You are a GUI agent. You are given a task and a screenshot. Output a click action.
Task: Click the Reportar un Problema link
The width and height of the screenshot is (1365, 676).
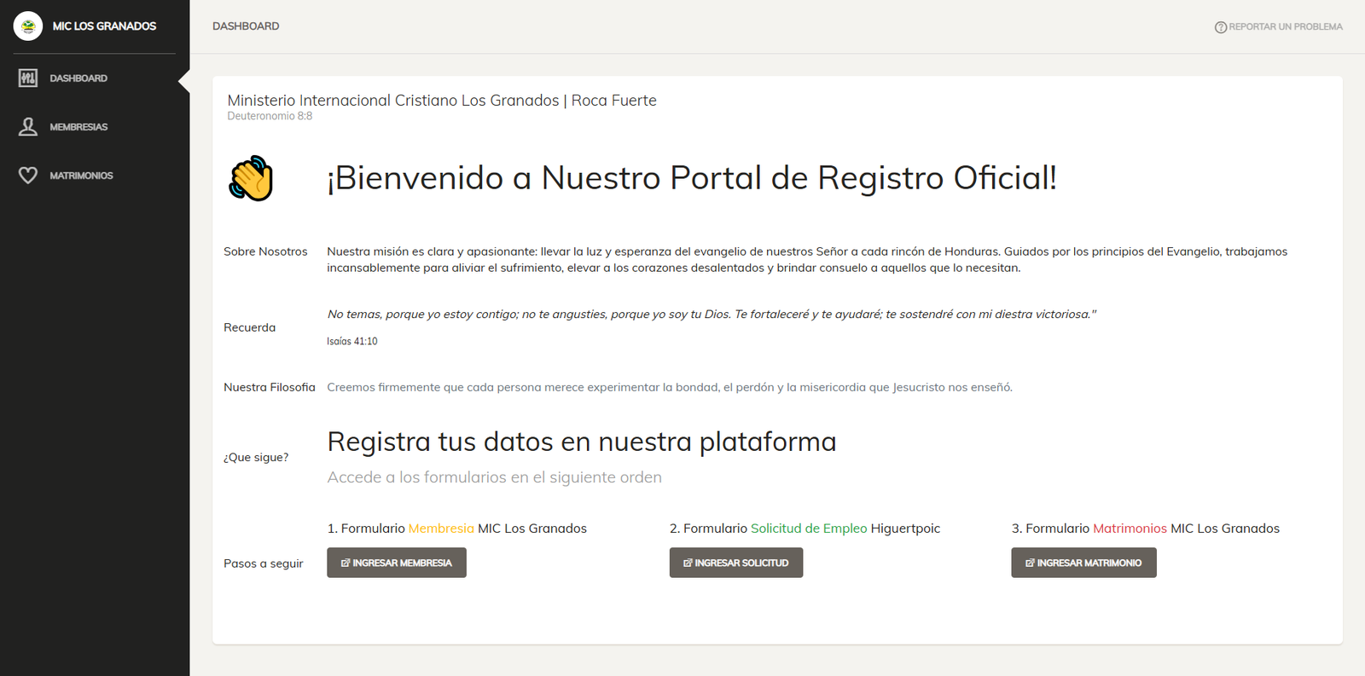(1285, 27)
